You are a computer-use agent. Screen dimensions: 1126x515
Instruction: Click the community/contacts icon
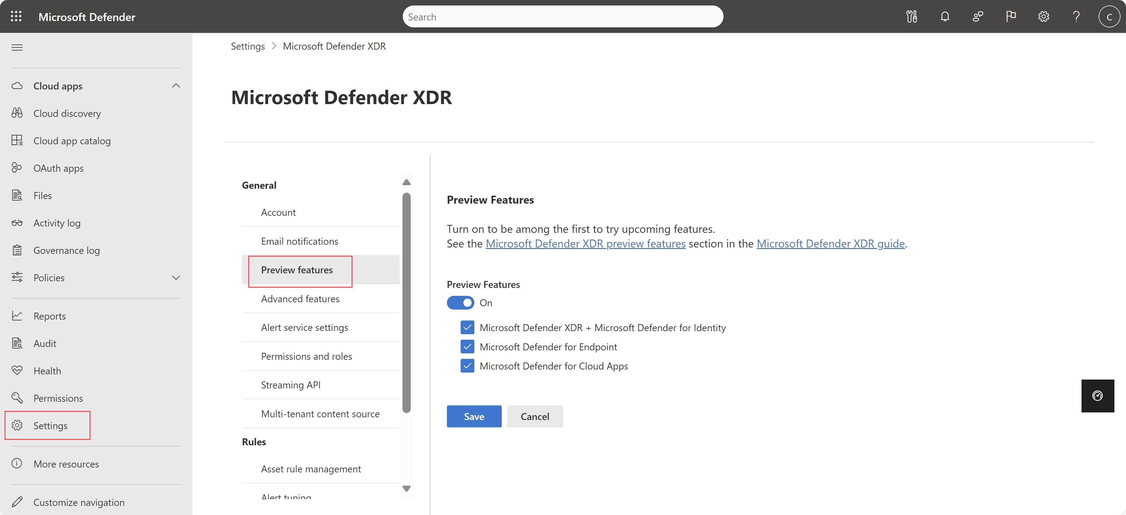click(977, 16)
